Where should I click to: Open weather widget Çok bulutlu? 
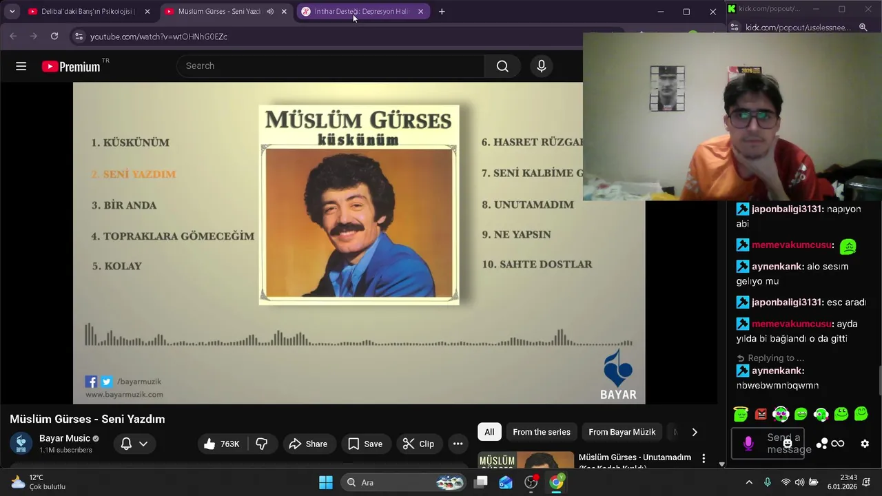[x=38, y=482]
